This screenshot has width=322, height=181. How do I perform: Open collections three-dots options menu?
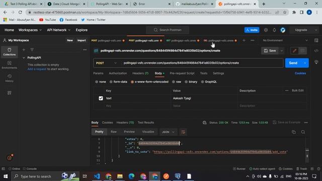[85, 50]
